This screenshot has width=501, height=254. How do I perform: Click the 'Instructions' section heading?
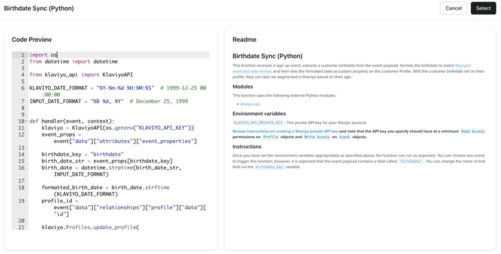click(x=247, y=147)
